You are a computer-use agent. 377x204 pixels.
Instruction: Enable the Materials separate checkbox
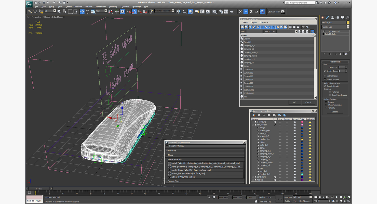330,92
